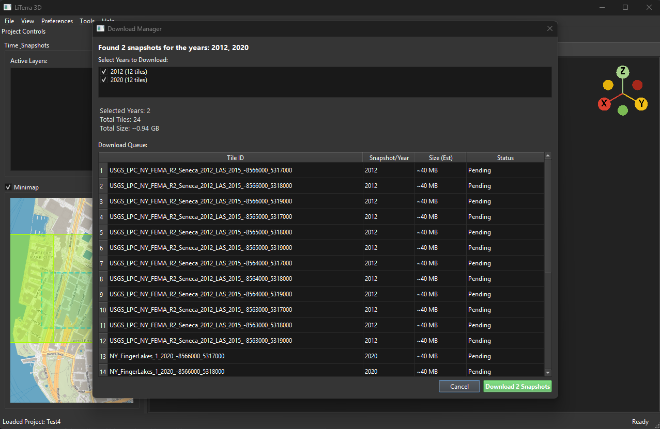Screen dimensions: 660x429
Task: Click the Tile ID column header
Action: click(235, 157)
